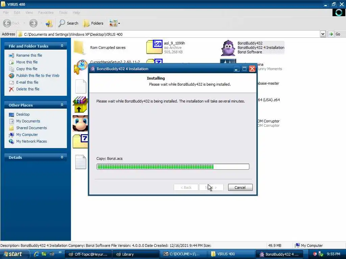Launch Internet Explorer from Quick Launch
346x259 pixels.
(x=36, y=254)
